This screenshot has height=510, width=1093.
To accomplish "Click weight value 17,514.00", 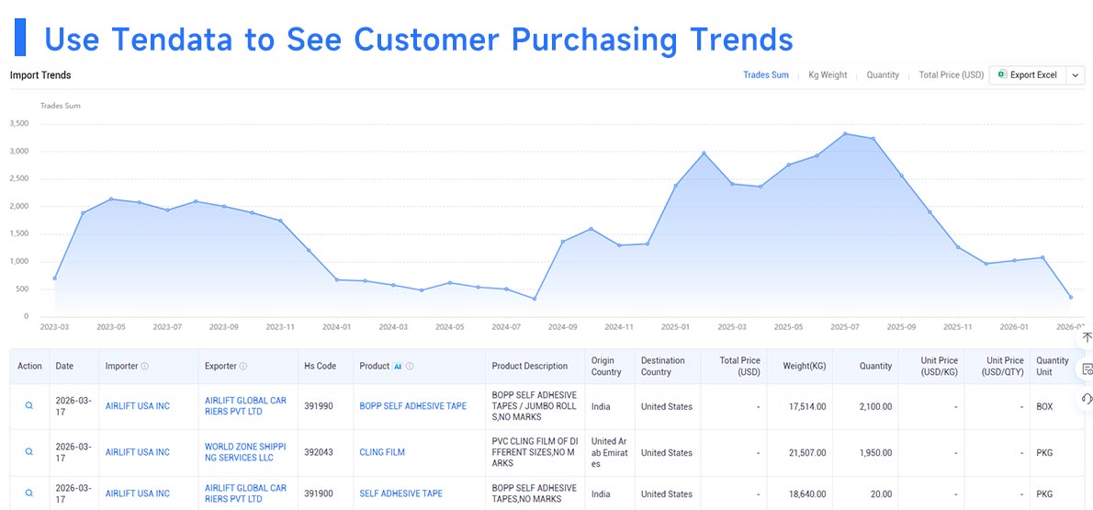I will pos(807,406).
